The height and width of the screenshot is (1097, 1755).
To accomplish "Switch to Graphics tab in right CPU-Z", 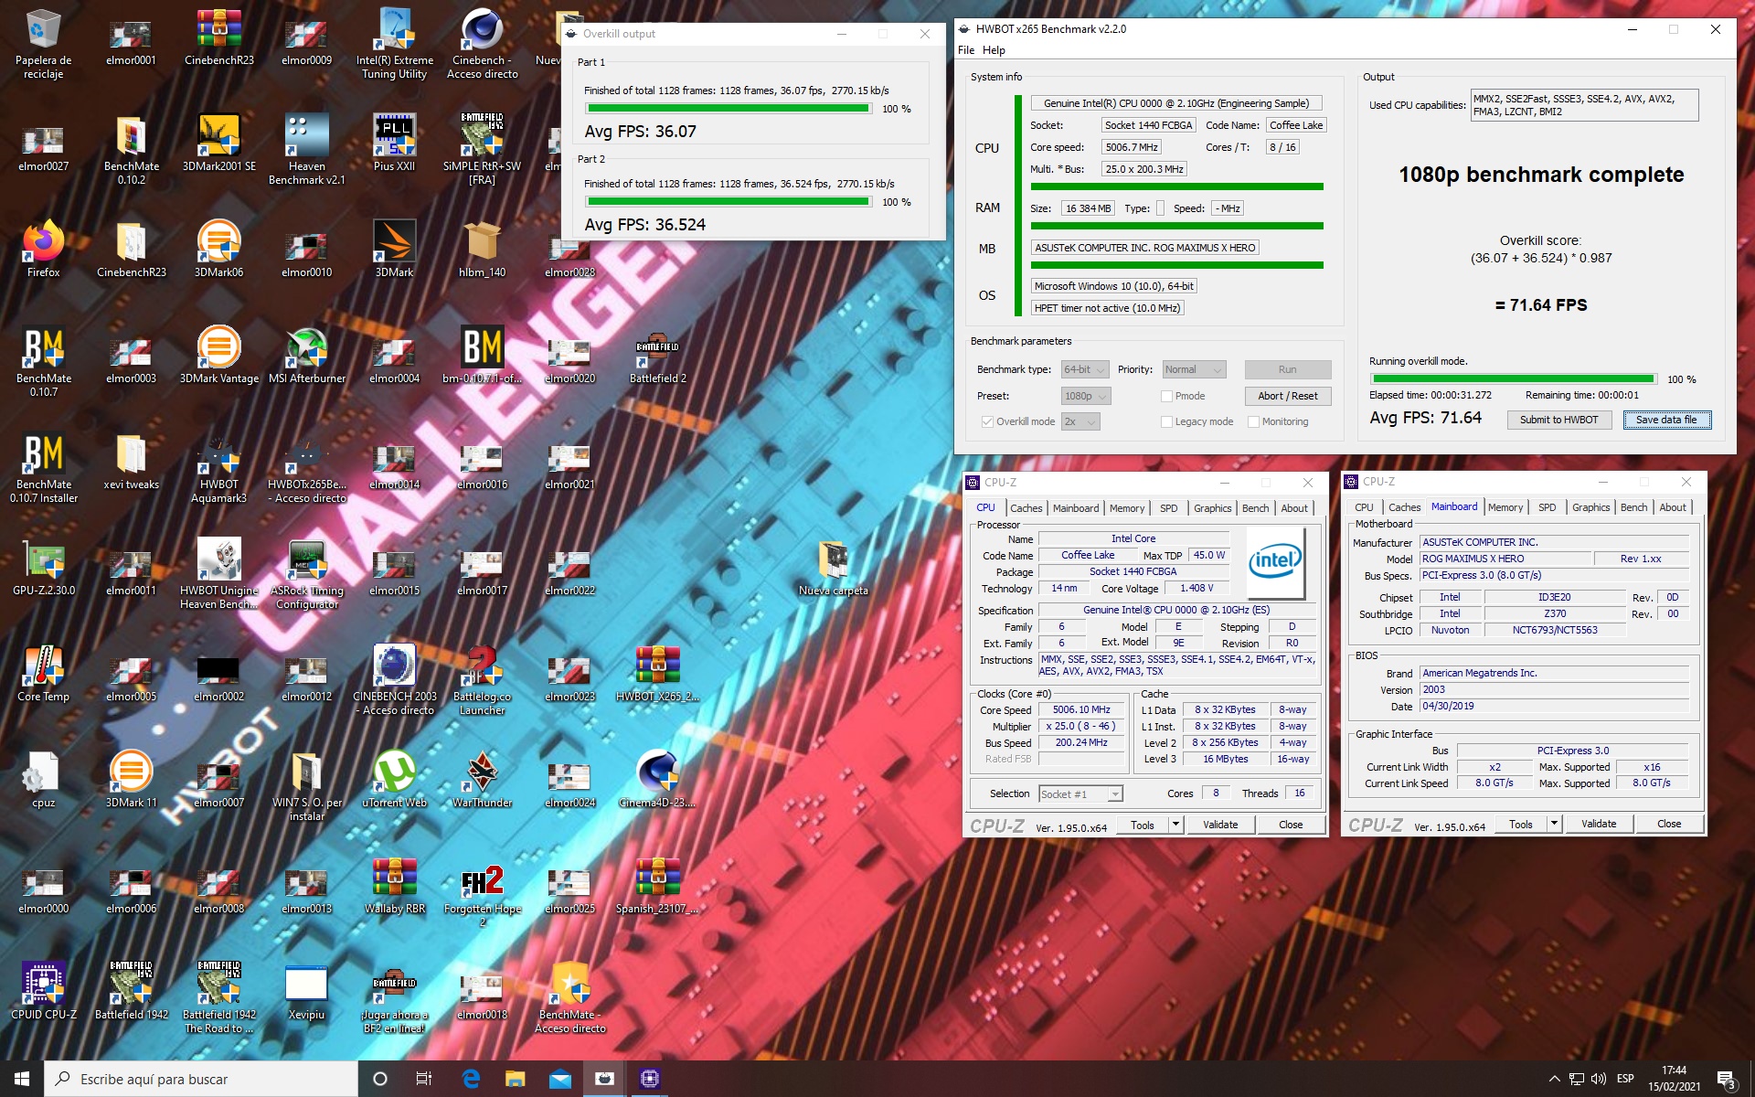I will click(x=1590, y=507).
